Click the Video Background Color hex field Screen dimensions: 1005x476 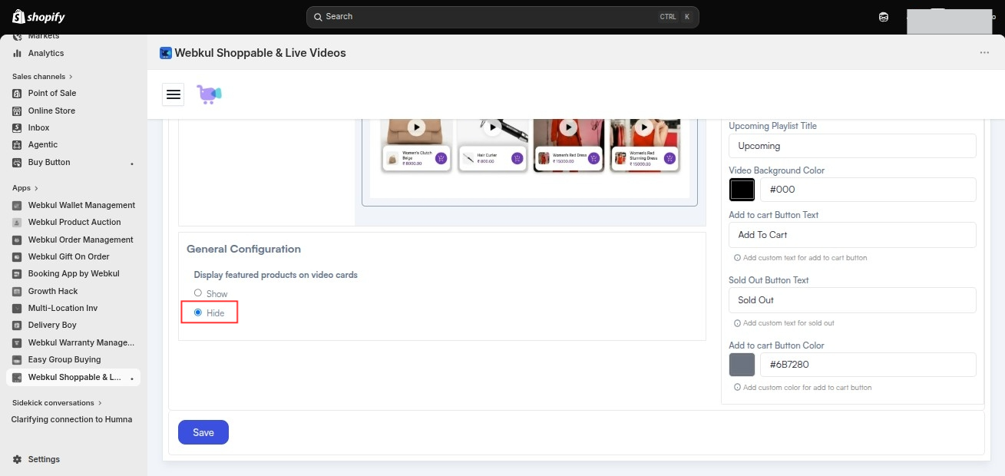[x=868, y=190]
